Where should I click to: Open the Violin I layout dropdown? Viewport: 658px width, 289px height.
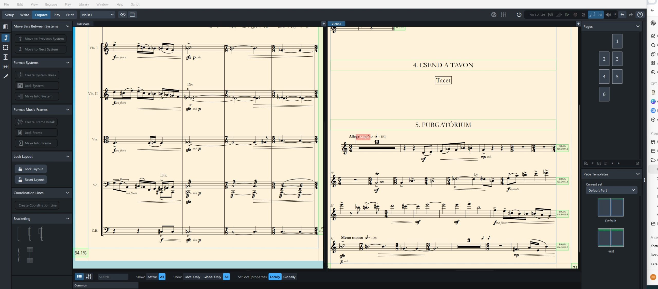[97, 15]
